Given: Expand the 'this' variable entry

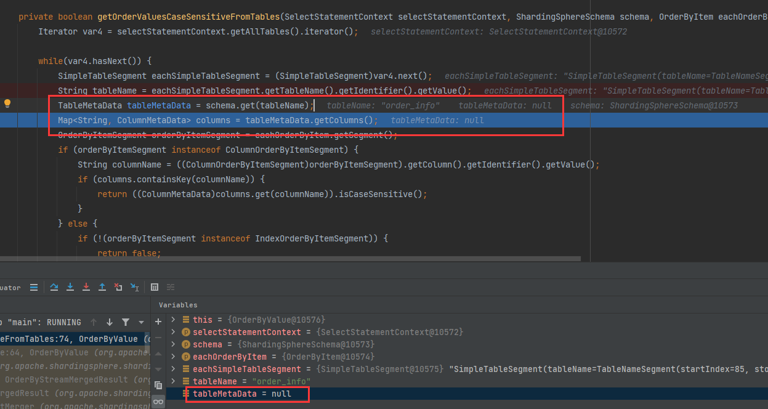Looking at the screenshot, I should point(173,320).
